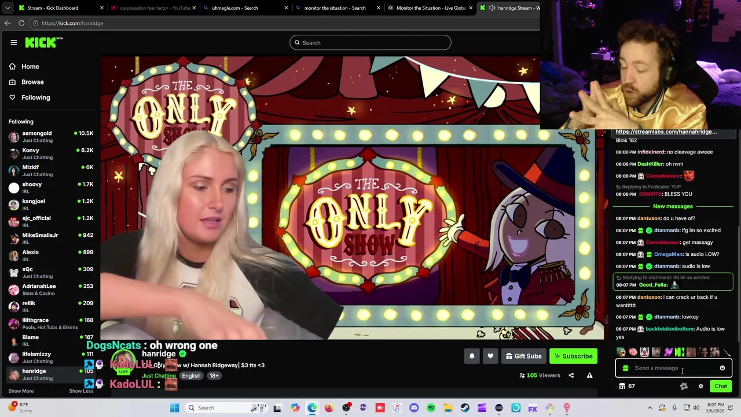Click the green Subscribe button
This screenshot has height=417, width=741.
click(573, 356)
